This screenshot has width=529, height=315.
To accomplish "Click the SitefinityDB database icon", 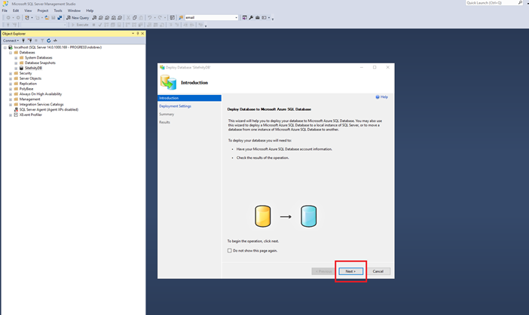I will tap(21, 68).
